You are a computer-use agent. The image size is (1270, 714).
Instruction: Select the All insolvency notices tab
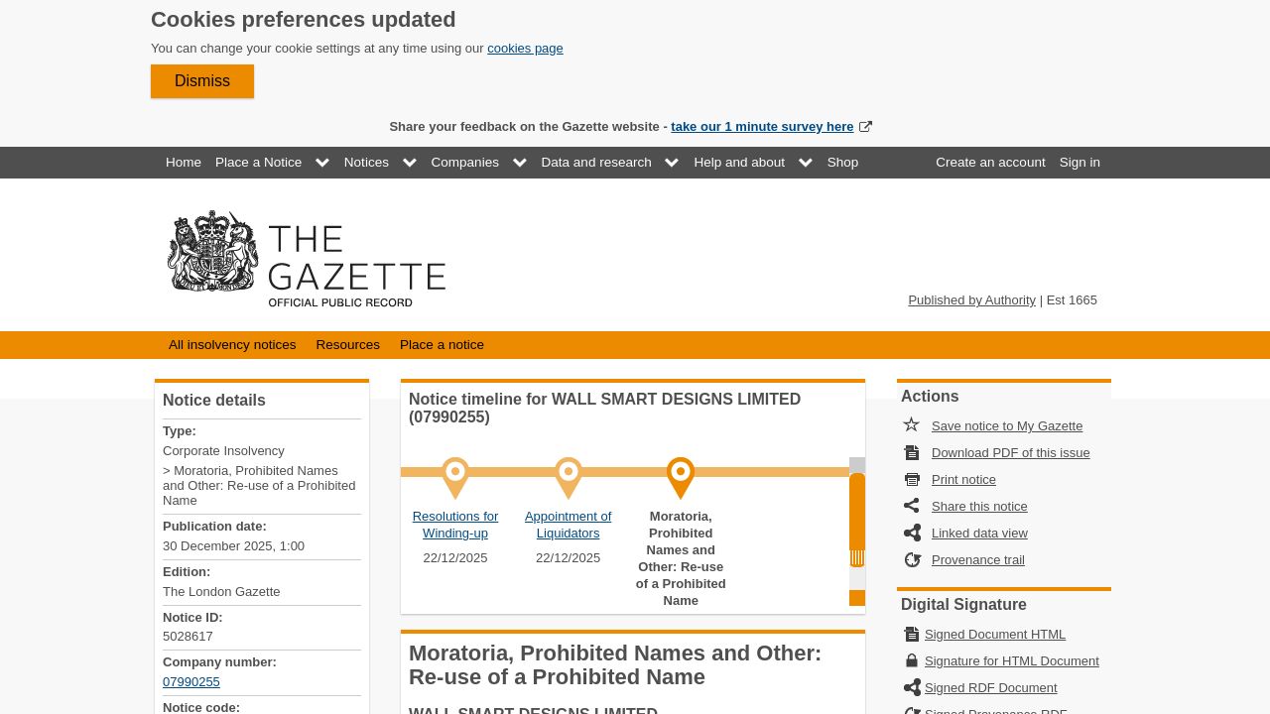pyautogui.click(x=232, y=345)
